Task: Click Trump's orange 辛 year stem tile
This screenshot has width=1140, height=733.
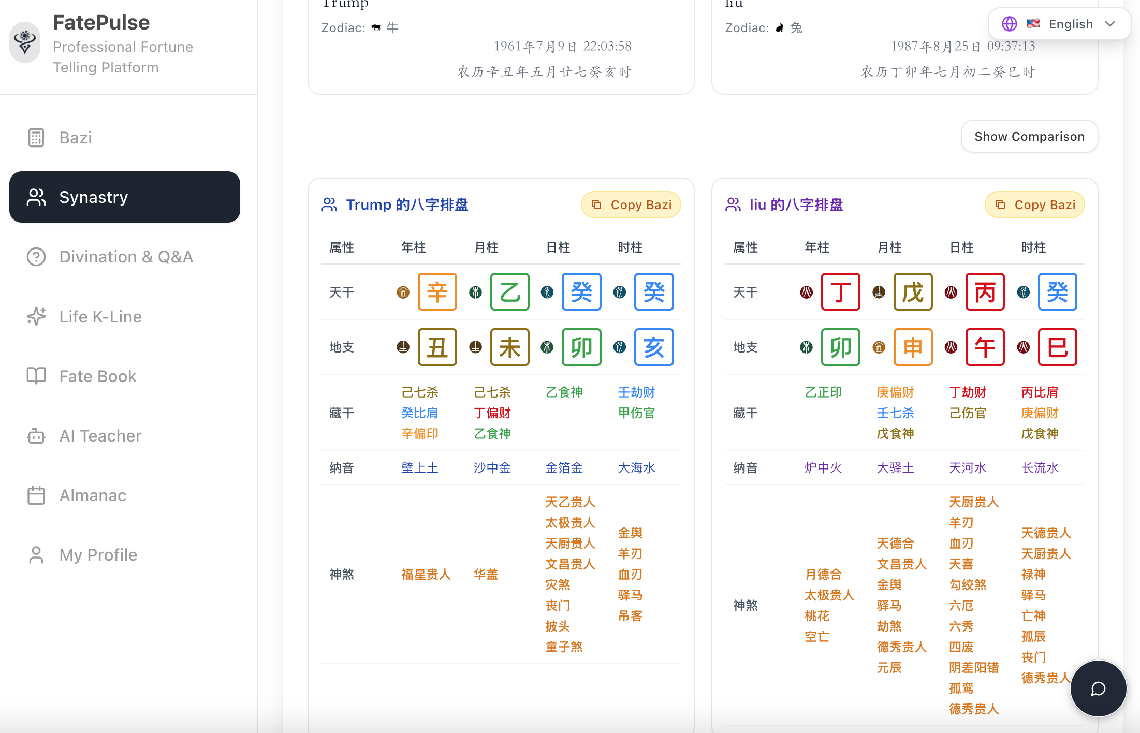Action: [437, 292]
